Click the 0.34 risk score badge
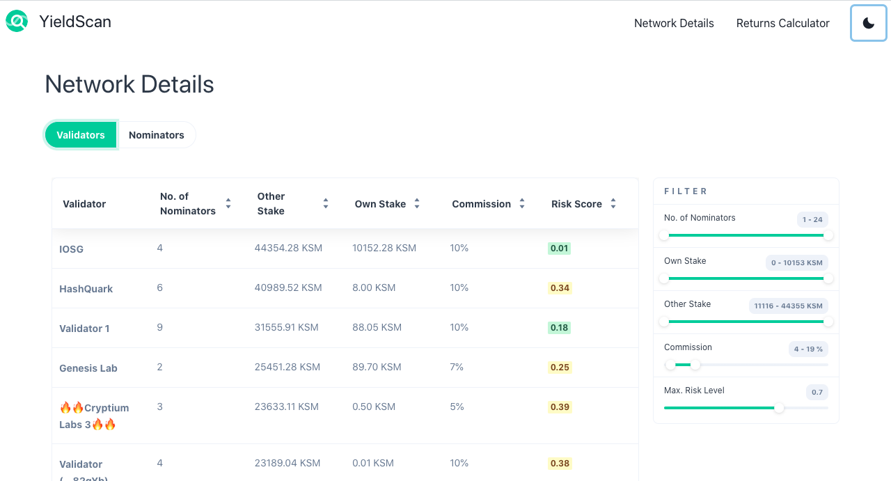This screenshot has height=481, width=891. (560, 288)
